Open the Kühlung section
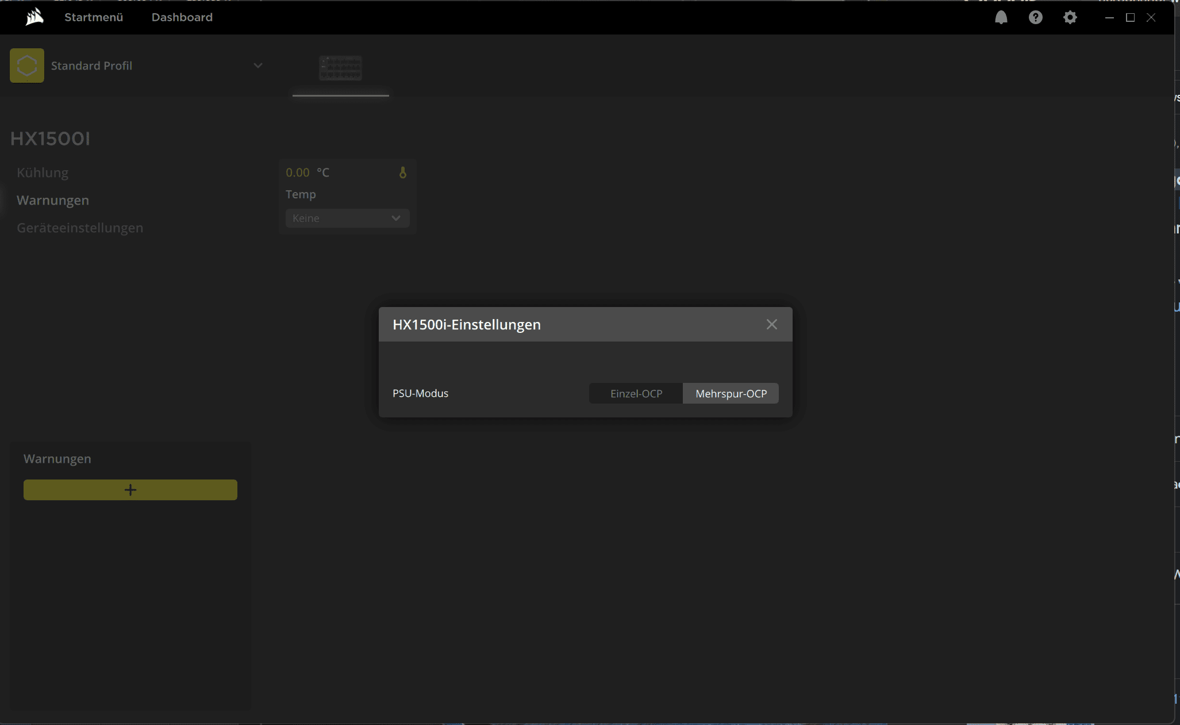The width and height of the screenshot is (1180, 725). coord(43,172)
